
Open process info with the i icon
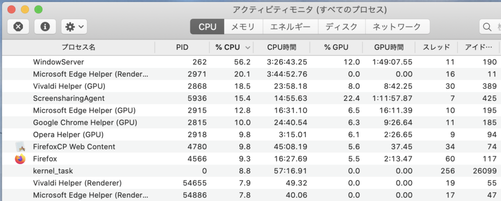coord(45,27)
